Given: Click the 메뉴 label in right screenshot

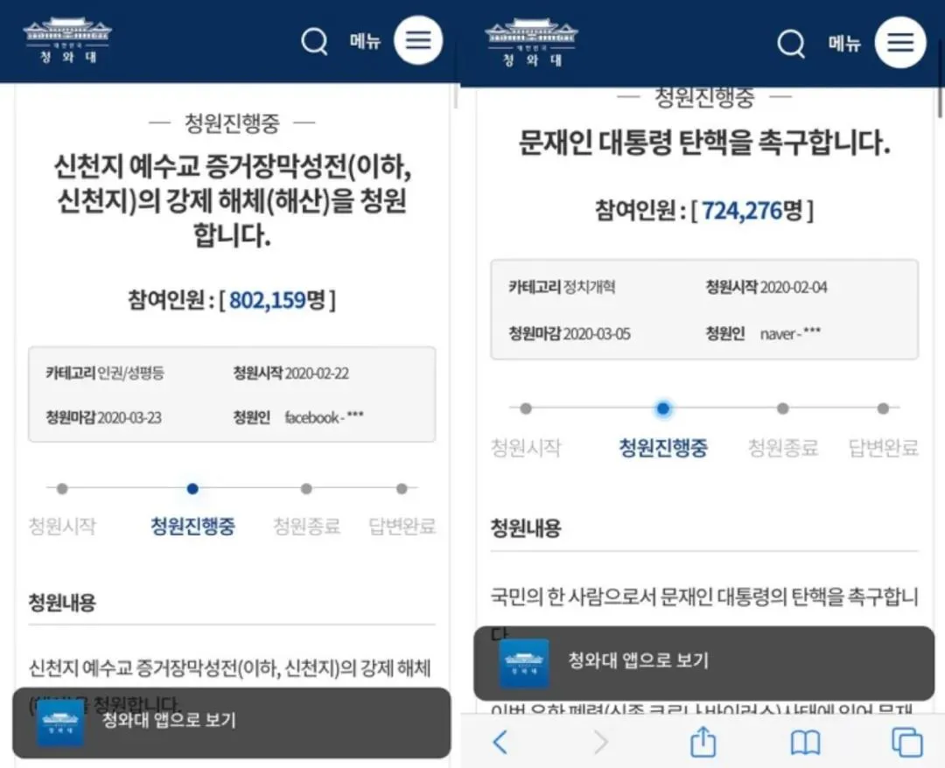Looking at the screenshot, I should click(844, 44).
